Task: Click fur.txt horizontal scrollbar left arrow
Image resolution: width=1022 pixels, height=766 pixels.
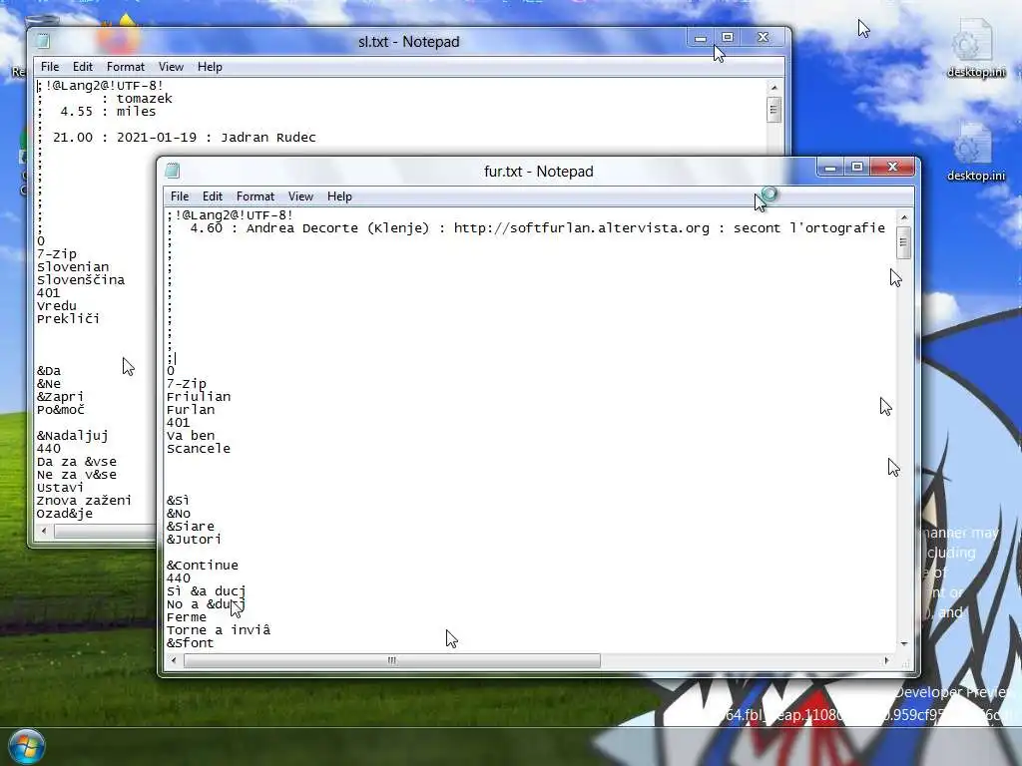Action: click(174, 660)
